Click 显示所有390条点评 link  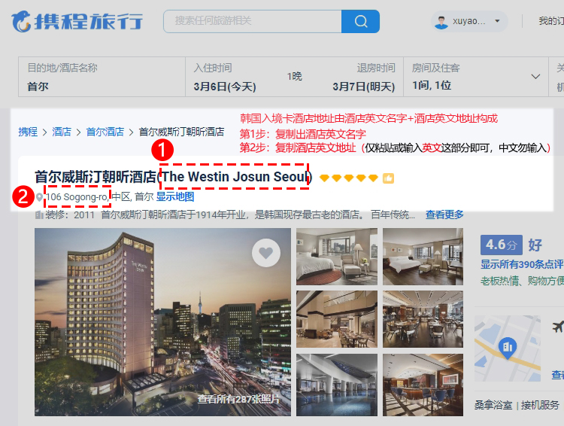522,264
